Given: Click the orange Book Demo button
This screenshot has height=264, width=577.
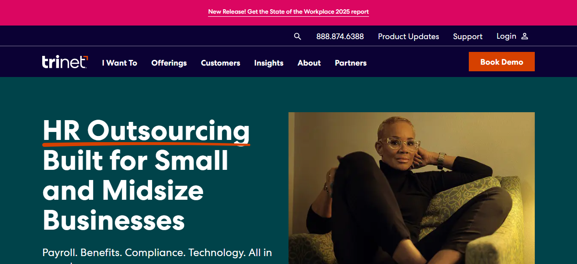Looking at the screenshot, I should pyautogui.click(x=502, y=62).
